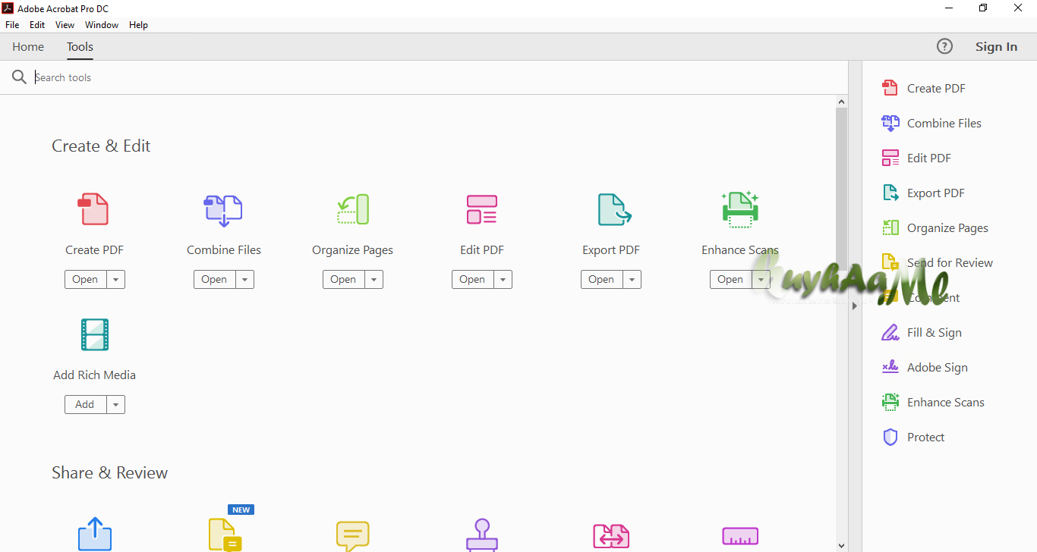Click Open button under Export PDF
The width and height of the screenshot is (1037, 552).
[x=601, y=279]
